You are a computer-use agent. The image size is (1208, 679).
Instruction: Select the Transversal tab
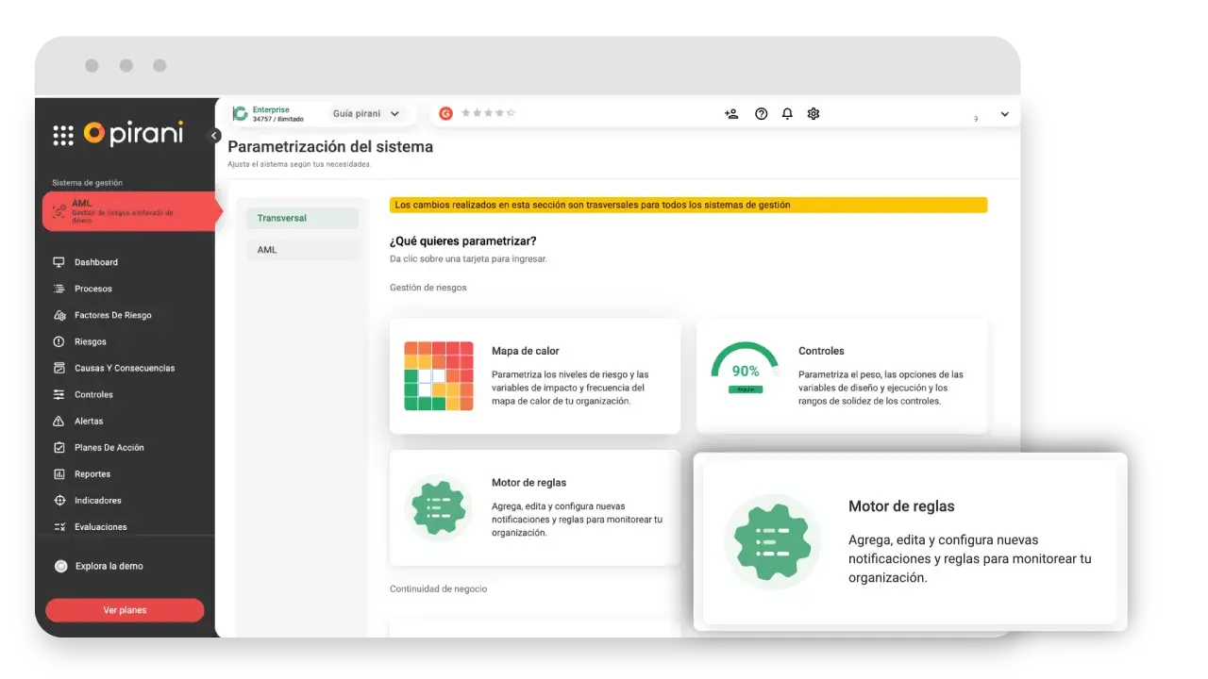tap(302, 219)
